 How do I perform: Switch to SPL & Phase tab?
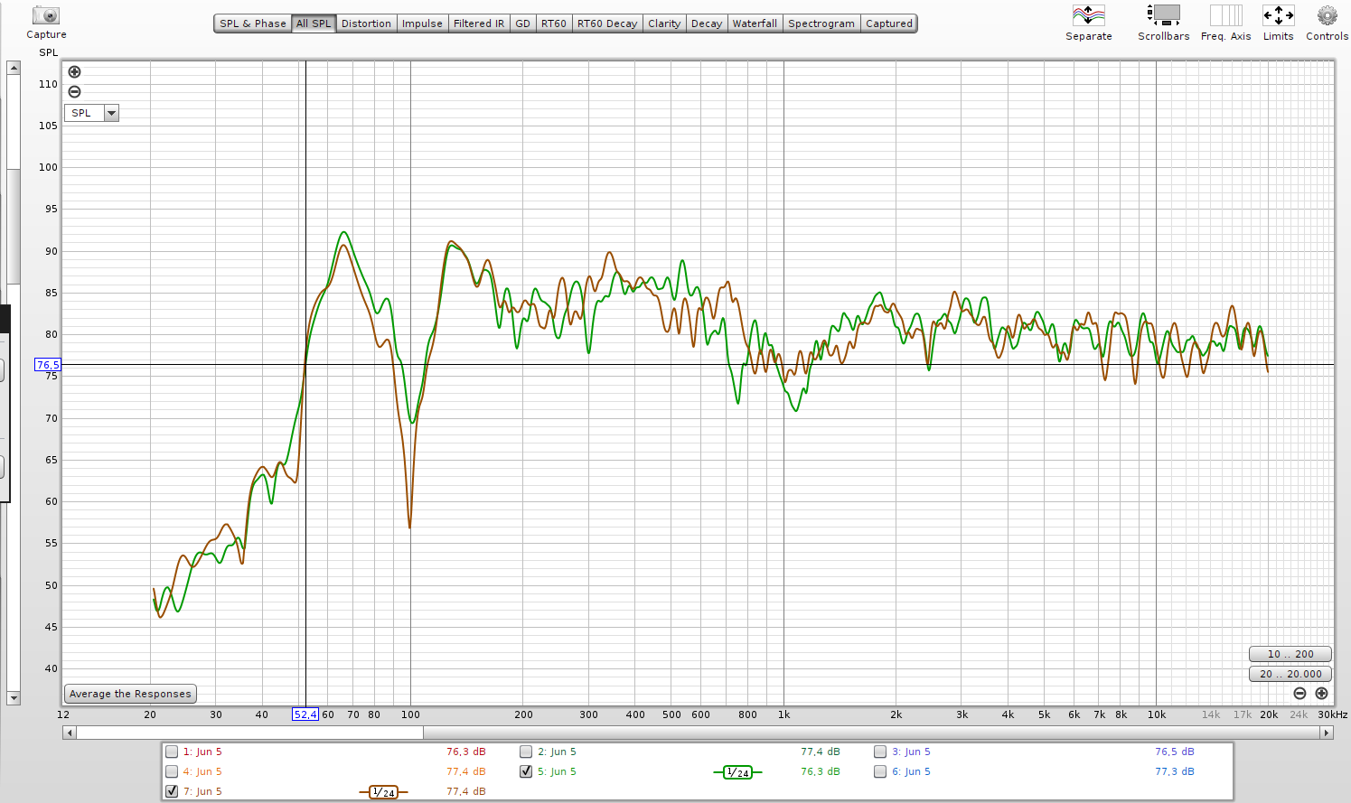(252, 23)
